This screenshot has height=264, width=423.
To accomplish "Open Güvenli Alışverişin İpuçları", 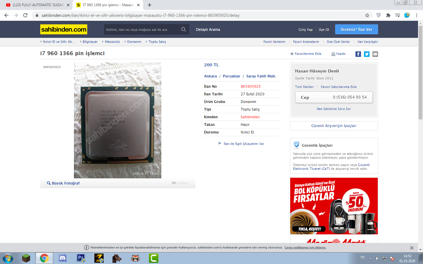I will 334,126.
